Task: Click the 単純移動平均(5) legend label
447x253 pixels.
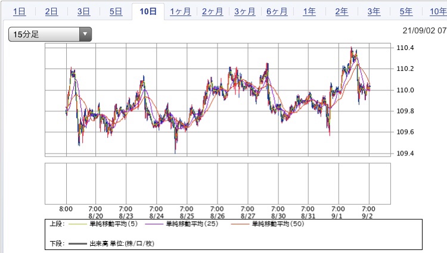Action: click(113, 224)
